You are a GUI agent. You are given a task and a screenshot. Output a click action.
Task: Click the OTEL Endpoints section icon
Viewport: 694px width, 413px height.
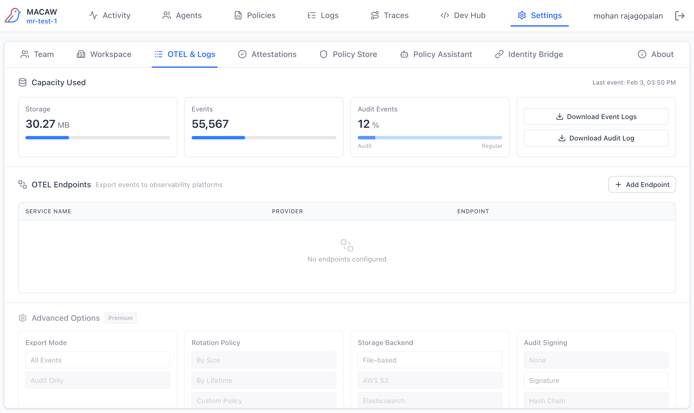pos(23,184)
